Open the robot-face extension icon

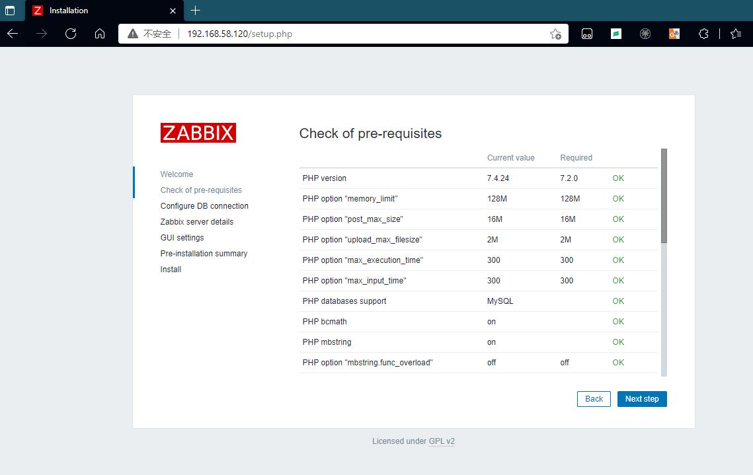[x=587, y=34]
